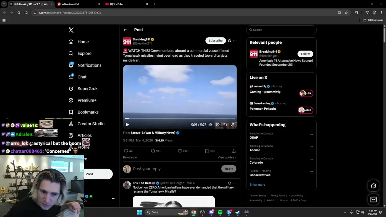Open SuperGrok in sidebar
Image resolution: width=386 pixels, height=217 pixels.
[83, 89]
